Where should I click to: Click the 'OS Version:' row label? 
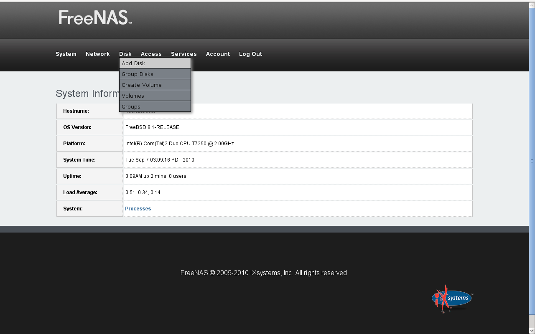pyautogui.click(x=77, y=127)
